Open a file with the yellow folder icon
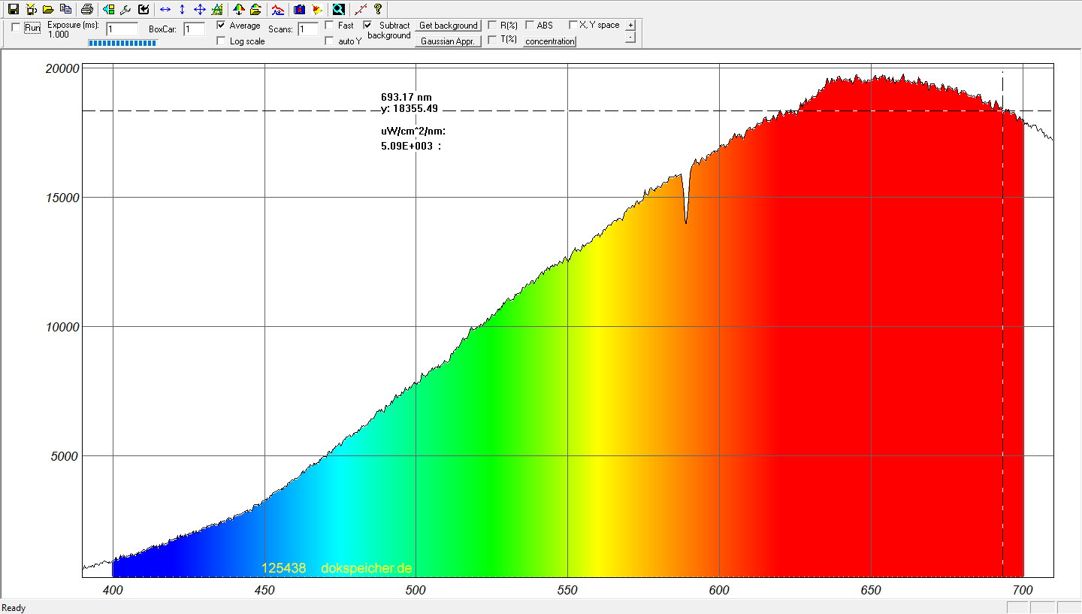1082x614 pixels. [x=48, y=10]
